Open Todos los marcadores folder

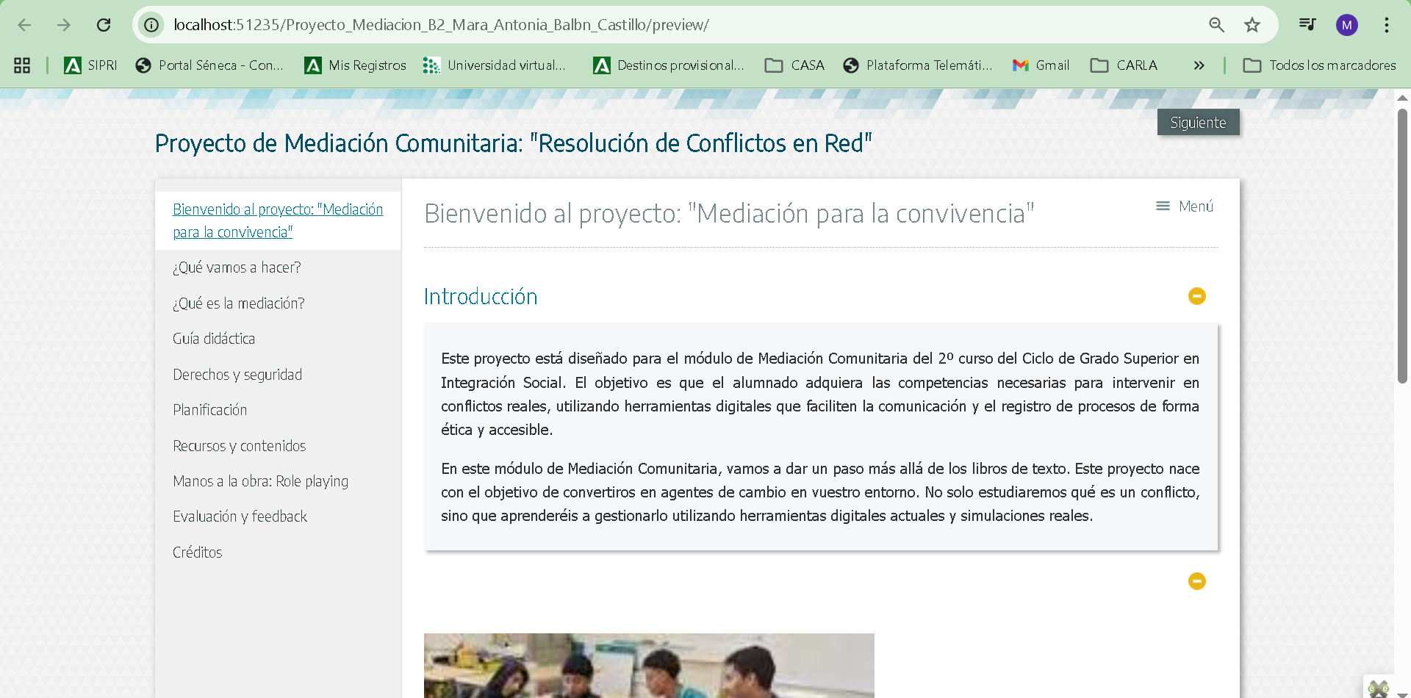tap(1319, 65)
